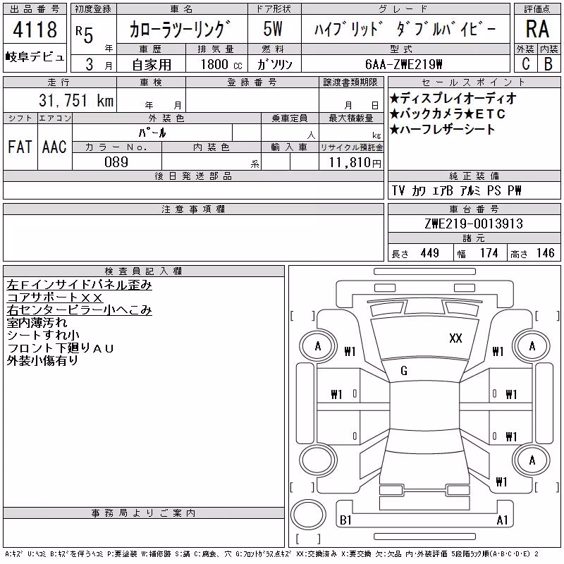
Task: Click the 後日発送部品 header
Action: tap(193, 176)
